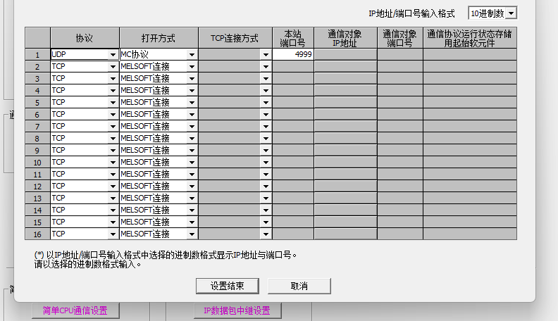
Task: Click the 取消 button
Action: point(299,286)
